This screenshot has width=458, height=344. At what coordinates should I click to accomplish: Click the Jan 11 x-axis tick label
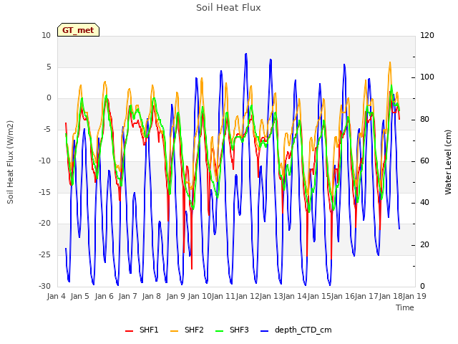223,296
